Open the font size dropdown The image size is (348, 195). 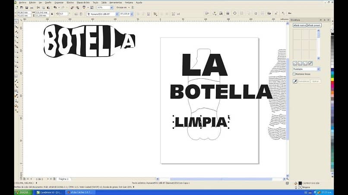pyautogui.click(x=132, y=14)
